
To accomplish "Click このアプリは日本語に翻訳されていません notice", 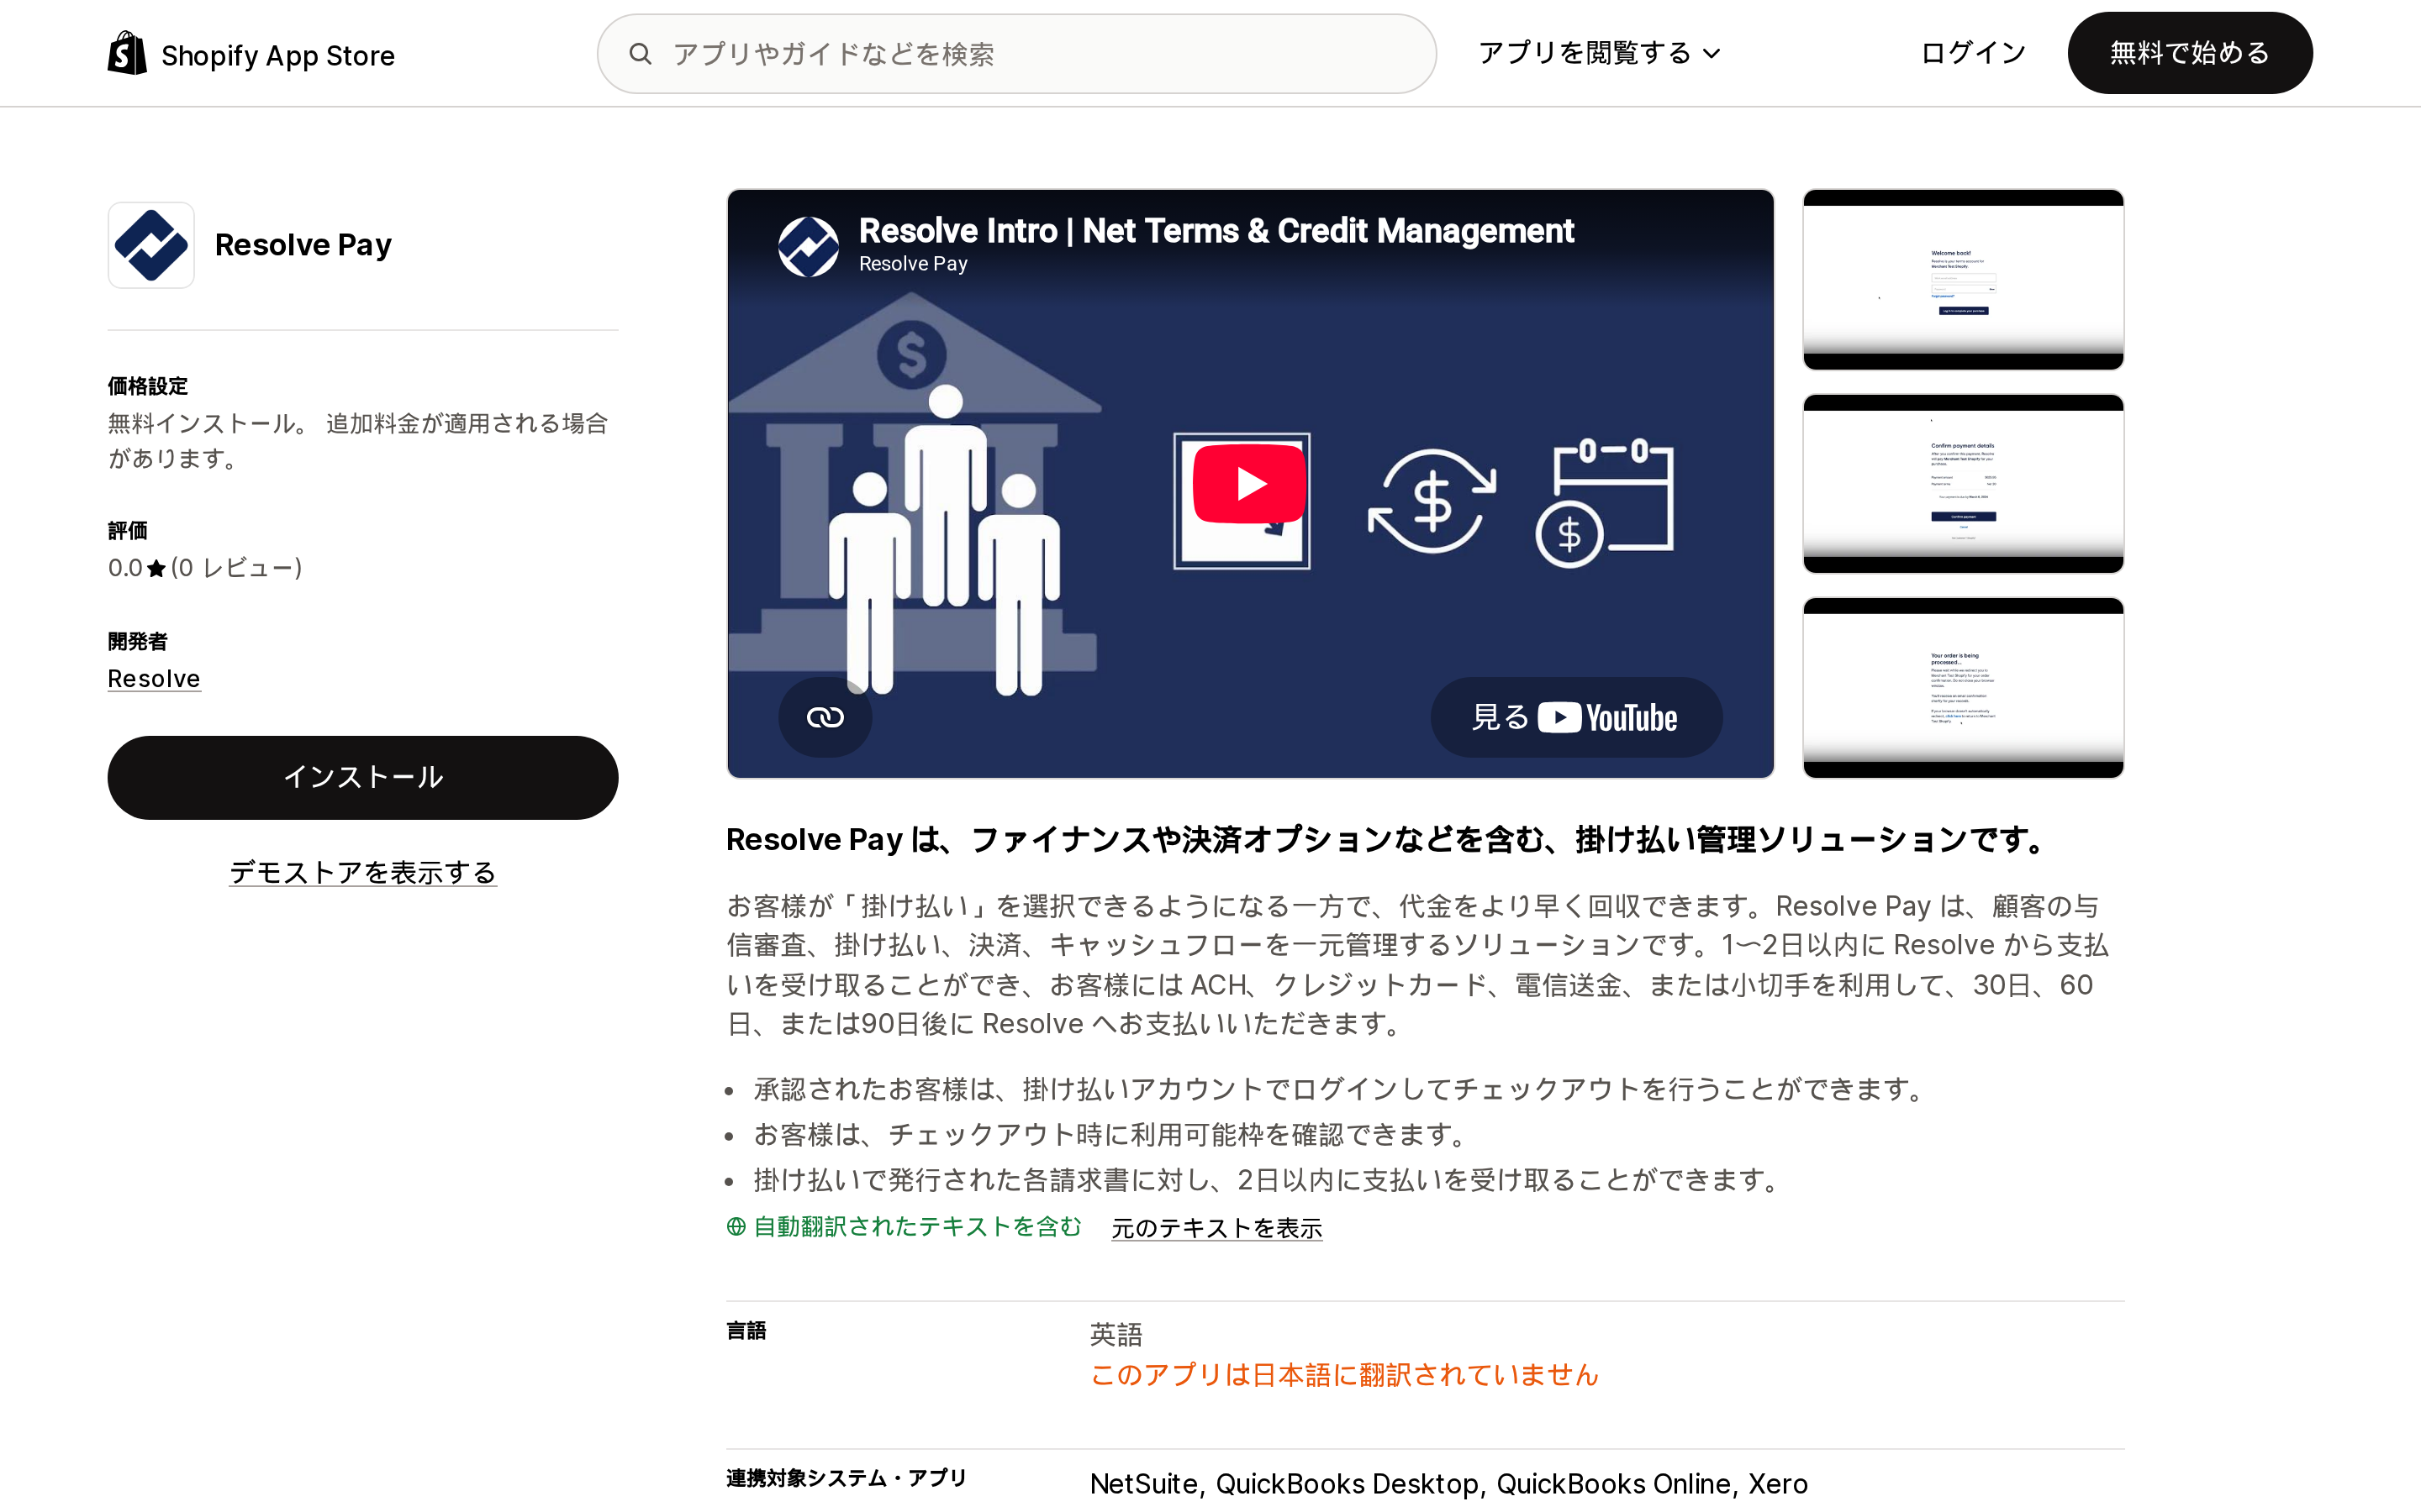I will pyautogui.click(x=1343, y=1375).
